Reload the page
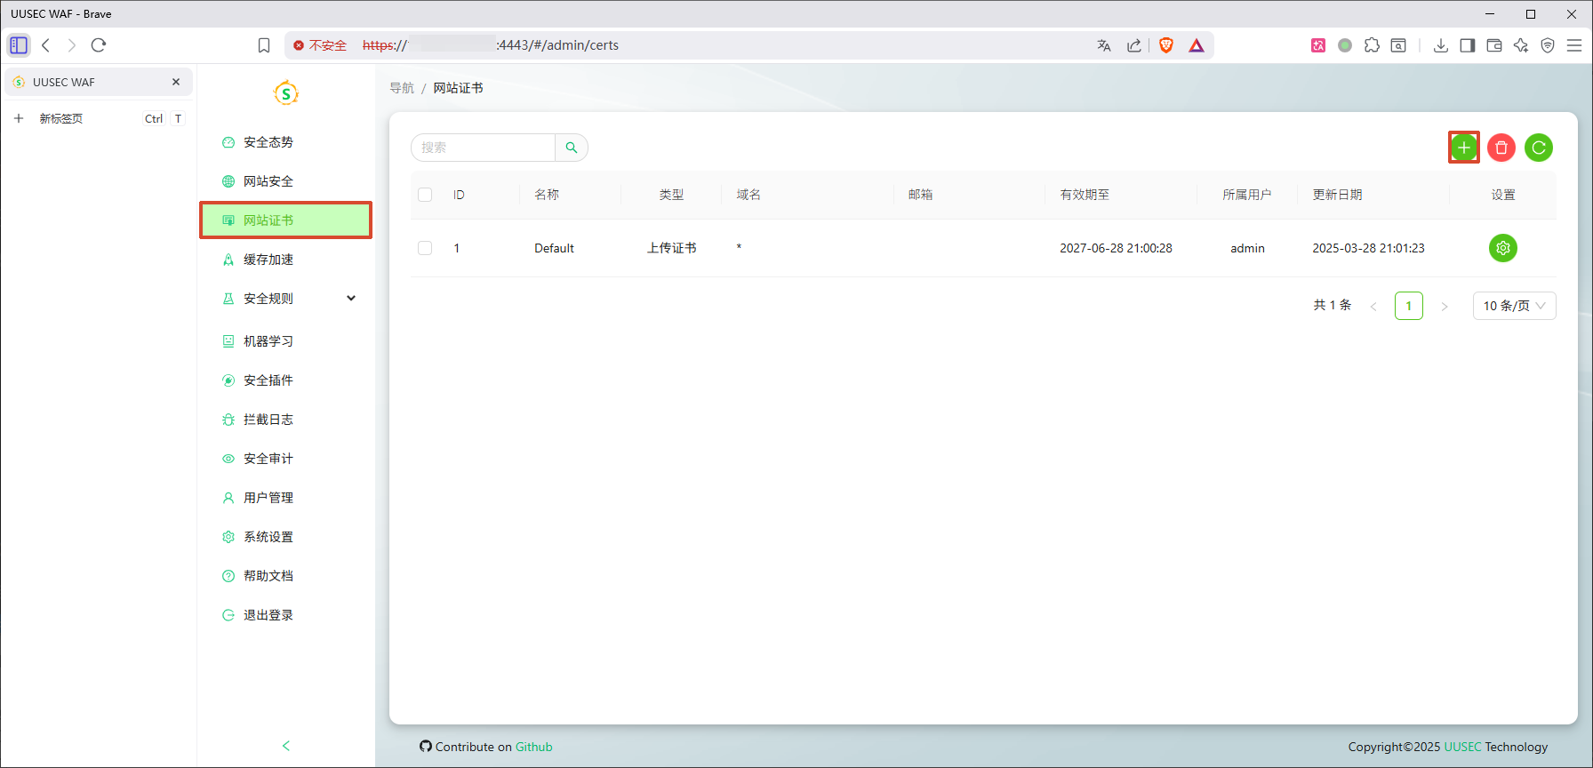The height and width of the screenshot is (768, 1593). 99,45
